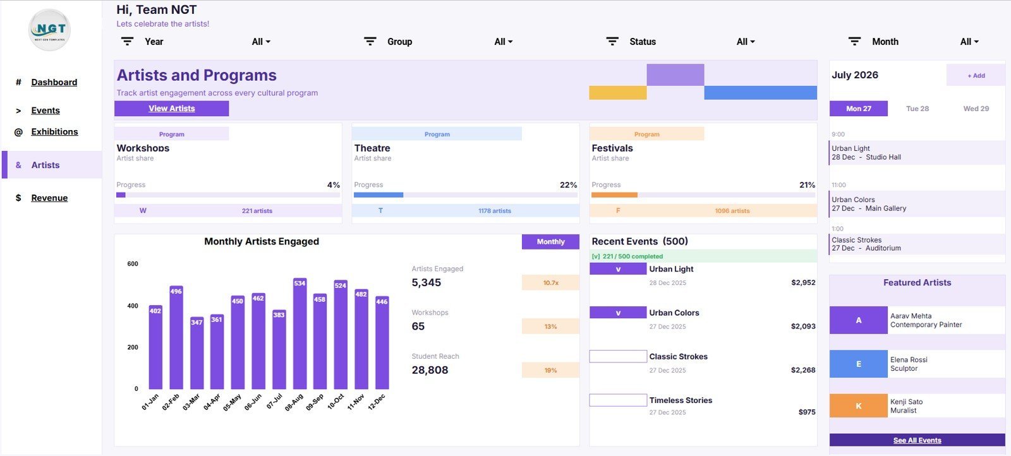
Task: Click the NGT logo
Action: [50, 30]
